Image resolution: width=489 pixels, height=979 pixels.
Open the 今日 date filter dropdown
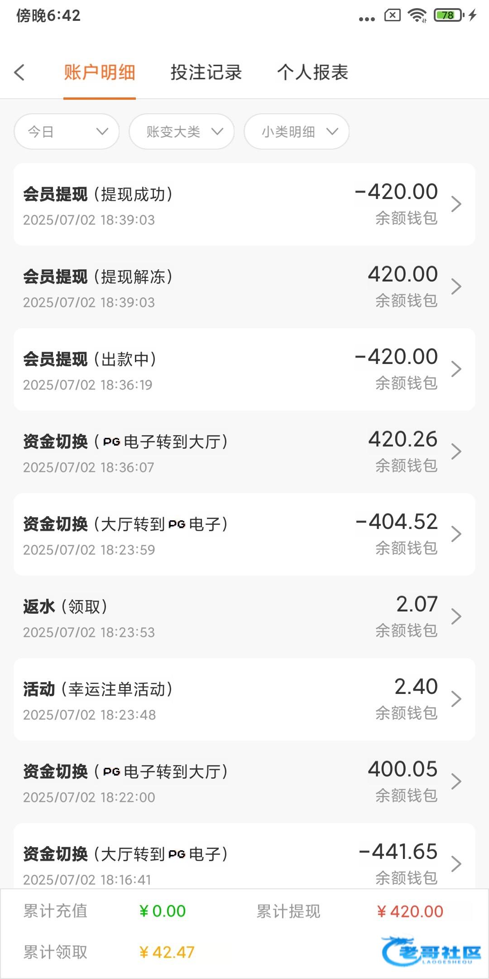coord(67,131)
